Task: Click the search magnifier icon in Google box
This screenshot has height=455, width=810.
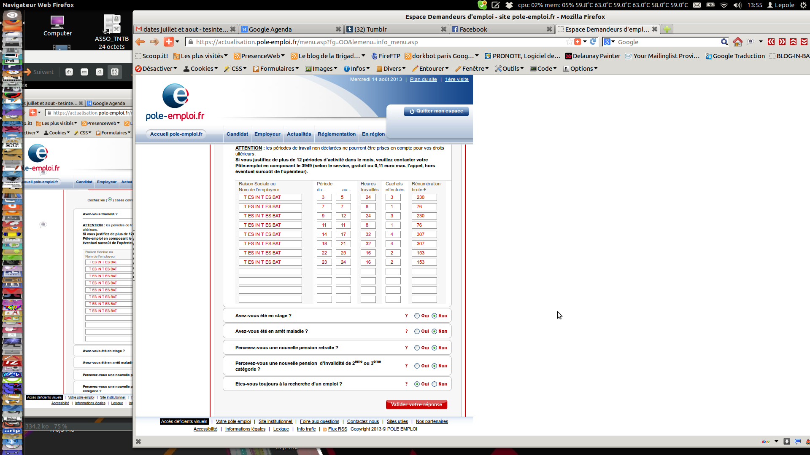Action: tap(724, 42)
